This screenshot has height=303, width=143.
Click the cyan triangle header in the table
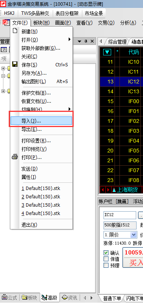[107, 52]
